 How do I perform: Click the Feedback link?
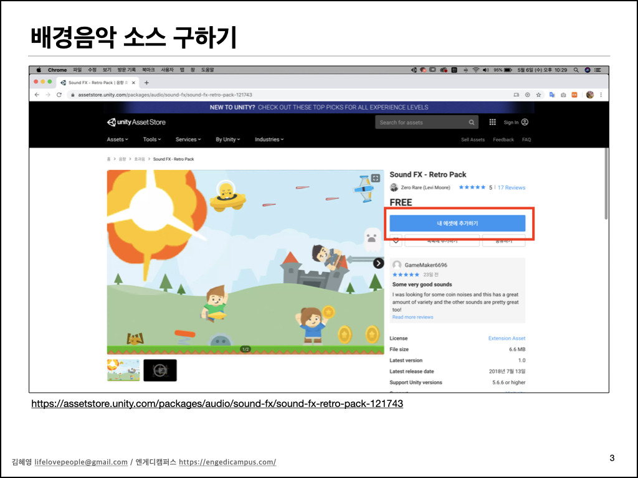[503, 139]
